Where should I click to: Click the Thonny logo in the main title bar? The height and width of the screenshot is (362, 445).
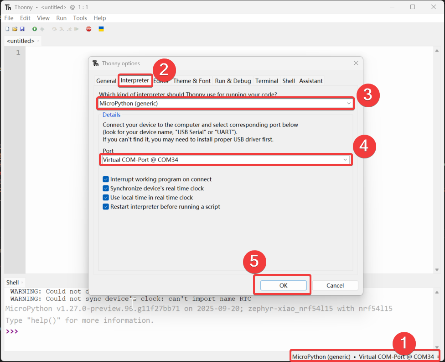click(8, 7)
